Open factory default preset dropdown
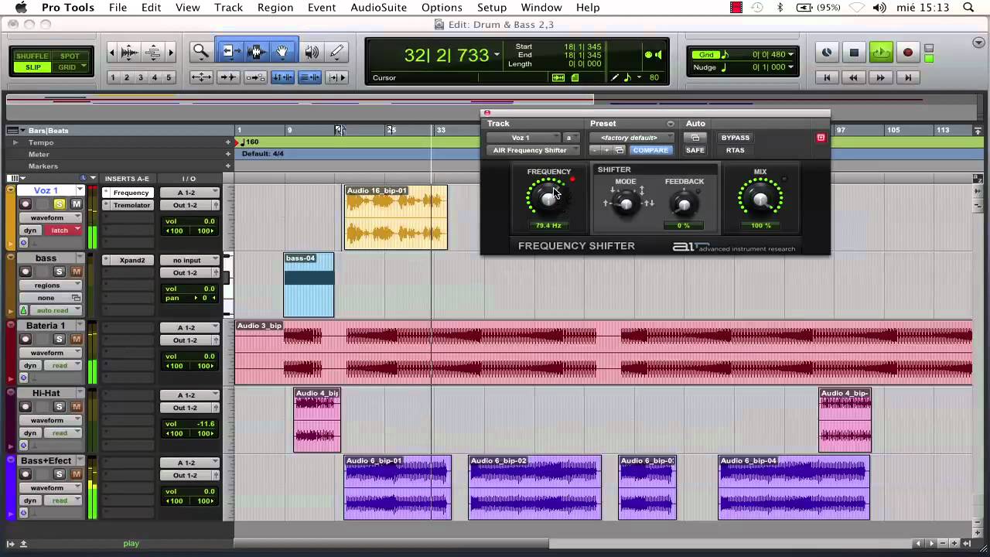 pyautogui.click(x=631, y=138)
